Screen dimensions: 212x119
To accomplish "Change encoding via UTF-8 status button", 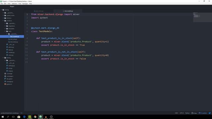I will pos(182,113).
